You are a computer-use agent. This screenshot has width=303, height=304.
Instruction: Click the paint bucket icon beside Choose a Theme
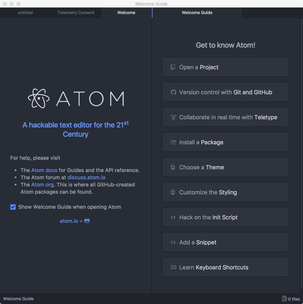pos(173,167)
